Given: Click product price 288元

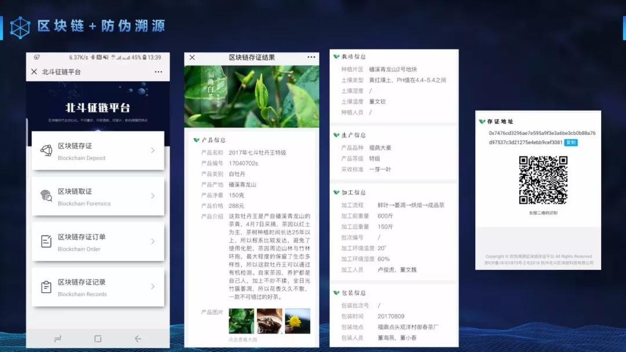Looking at the screenshot, I should [236, 206].
